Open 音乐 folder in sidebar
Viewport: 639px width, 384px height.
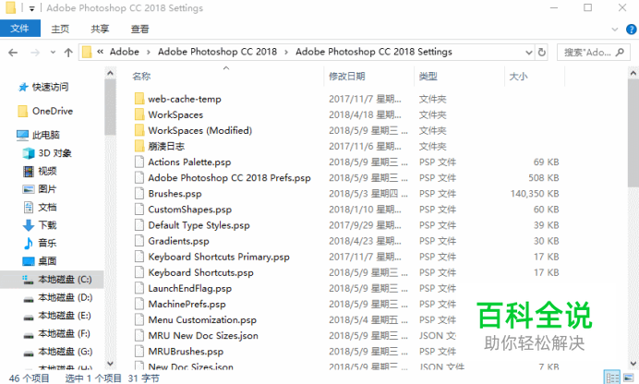pos(47,243)
